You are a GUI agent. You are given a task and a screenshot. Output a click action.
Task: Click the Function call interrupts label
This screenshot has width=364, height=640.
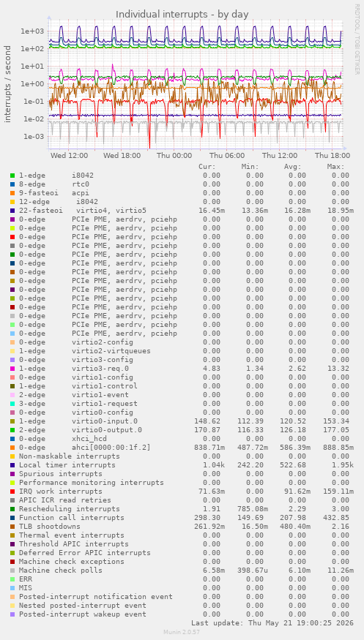point(72,518)
